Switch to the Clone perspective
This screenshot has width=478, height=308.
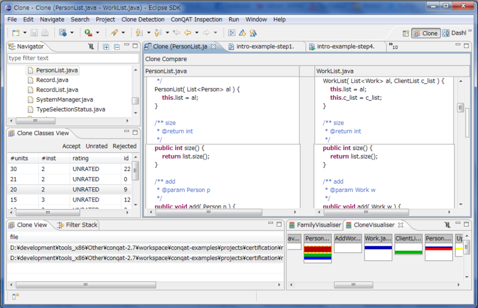(426, 33)
